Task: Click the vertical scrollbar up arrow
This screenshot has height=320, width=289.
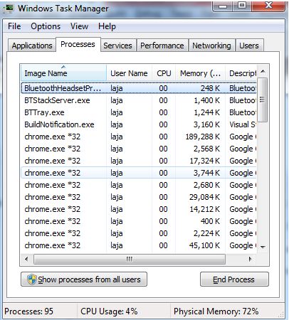Action: pyautogui.click(x=263, y=71)
